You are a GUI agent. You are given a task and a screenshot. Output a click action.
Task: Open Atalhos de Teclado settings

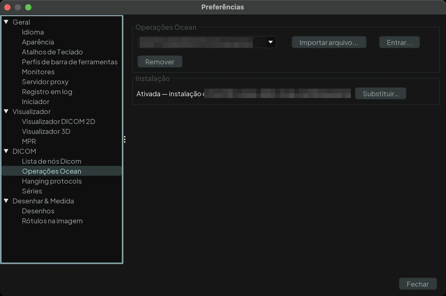click(x=52, y=52)
